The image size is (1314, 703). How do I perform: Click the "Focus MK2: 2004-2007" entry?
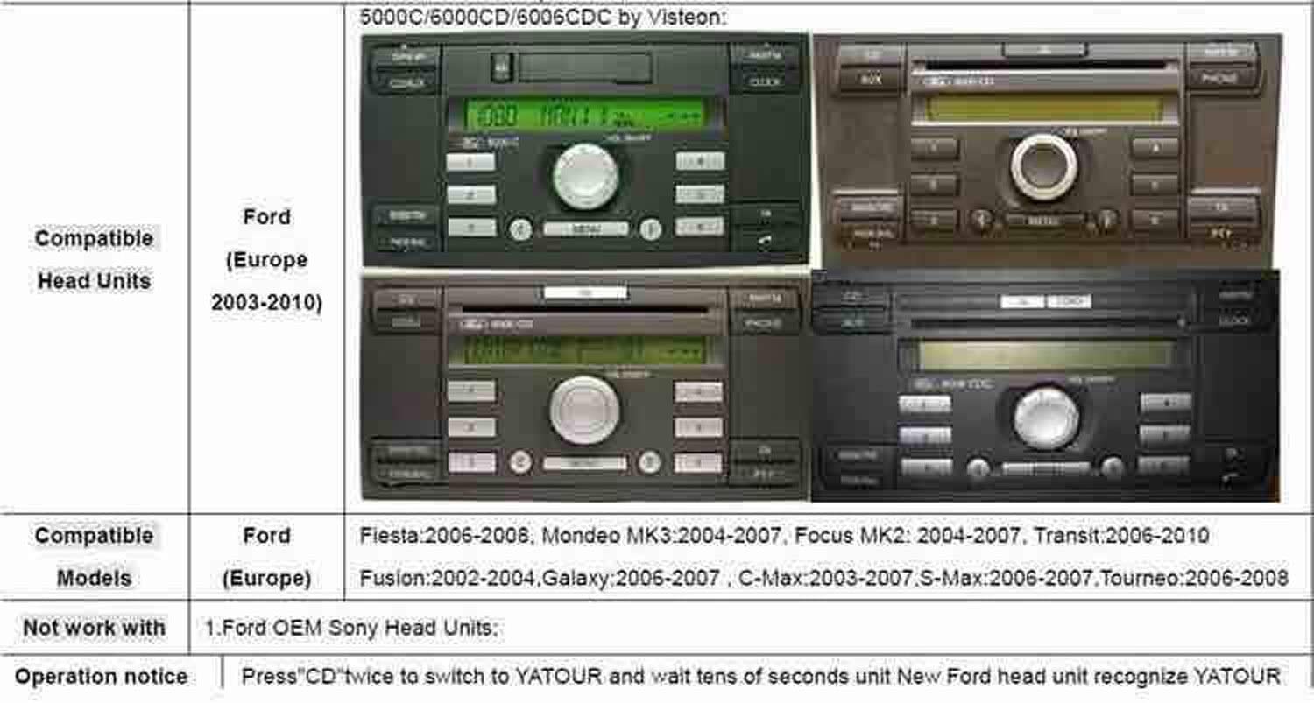908,536
